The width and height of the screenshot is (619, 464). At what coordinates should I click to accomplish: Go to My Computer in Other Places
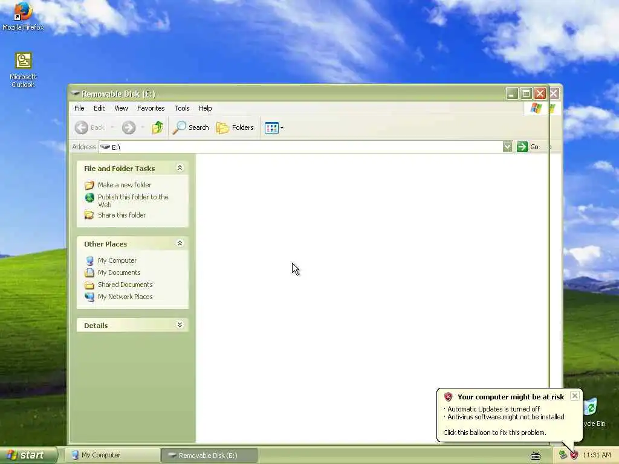click(x=117, y=260)
